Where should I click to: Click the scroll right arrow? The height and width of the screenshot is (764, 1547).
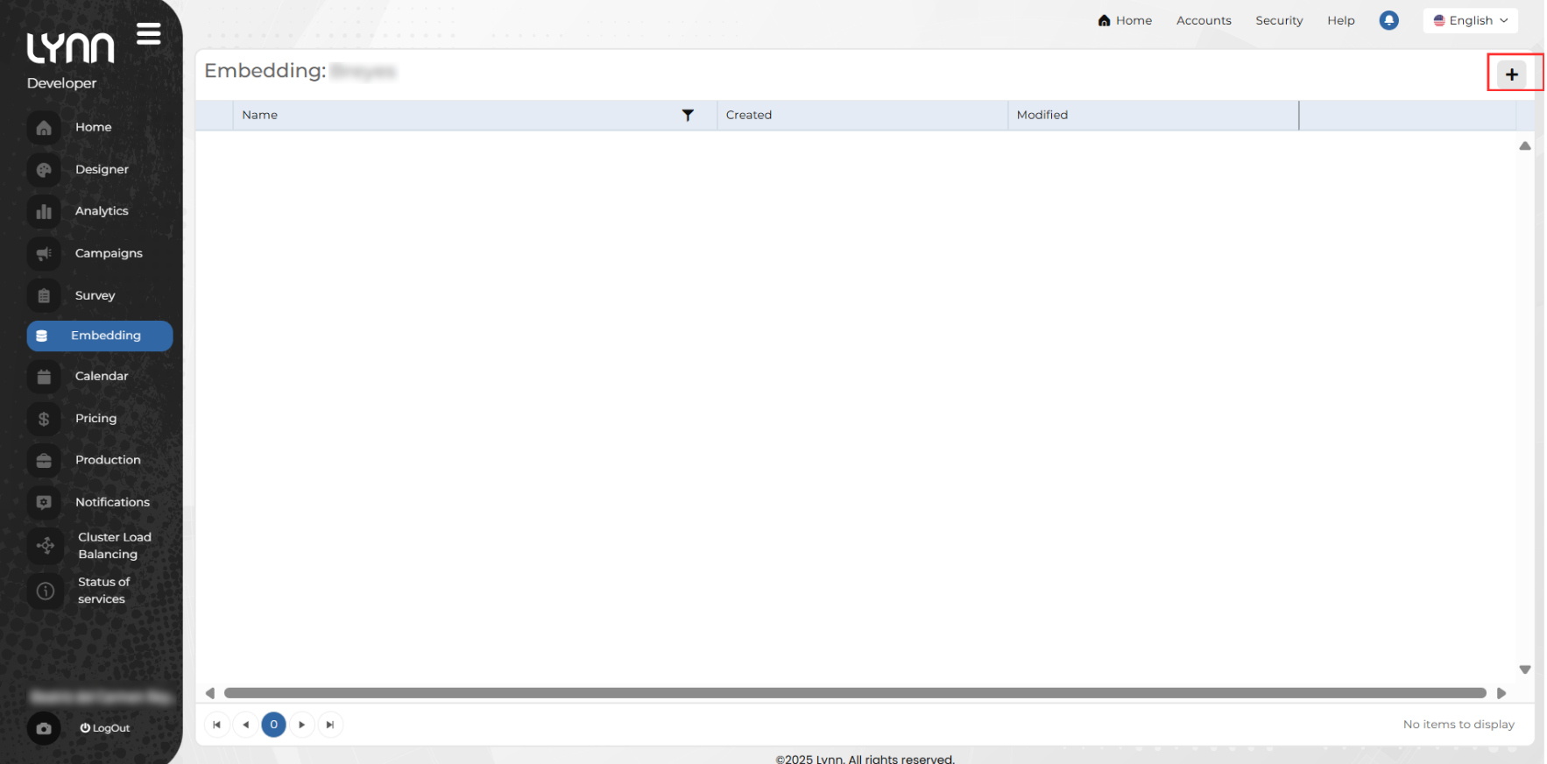coord(1501,693)
